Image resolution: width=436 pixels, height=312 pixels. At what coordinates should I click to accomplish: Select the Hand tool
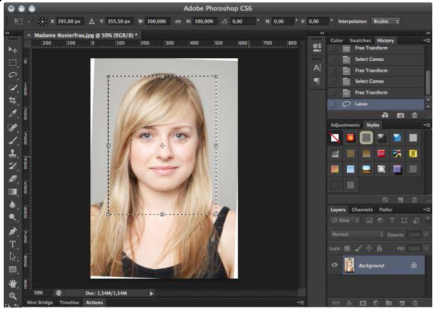point(13,283)
